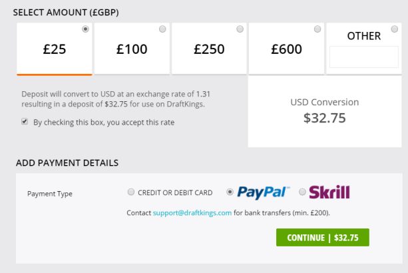Choose Credit or Debit Card radio button

131,192
